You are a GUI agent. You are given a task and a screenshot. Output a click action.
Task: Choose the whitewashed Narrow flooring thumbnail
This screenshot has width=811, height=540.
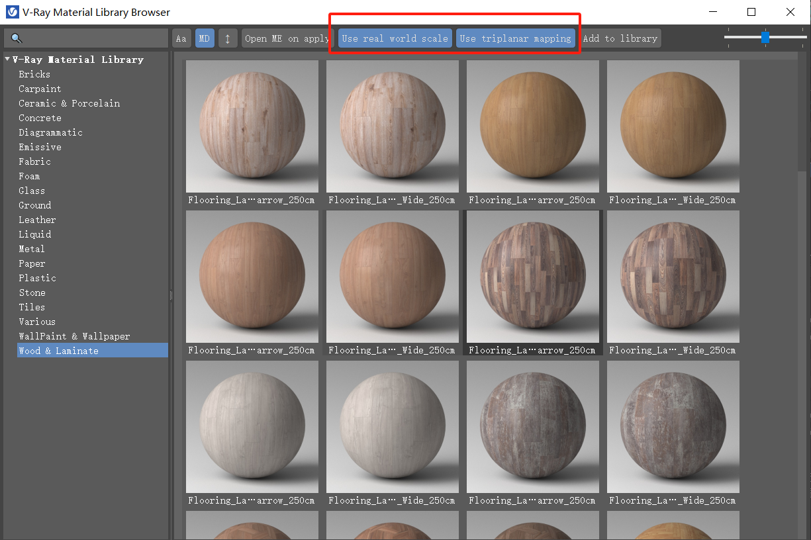pyautogui.click(x=252, y=427)
